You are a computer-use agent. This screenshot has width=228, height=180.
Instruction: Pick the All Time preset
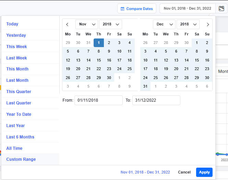point(14,148)
